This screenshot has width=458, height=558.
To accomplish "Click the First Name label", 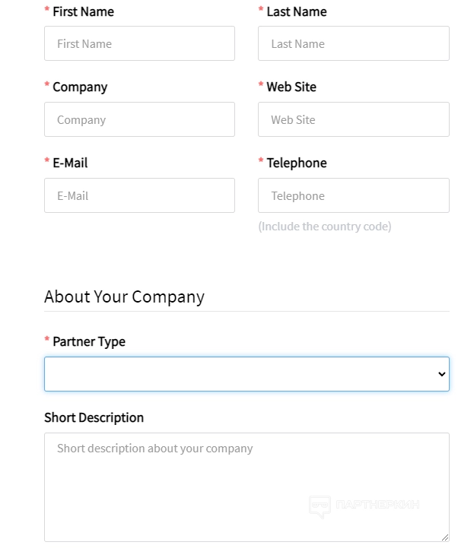I will point(83,11).
